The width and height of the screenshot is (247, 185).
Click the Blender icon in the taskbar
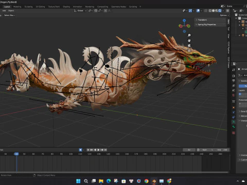[154, 181]
